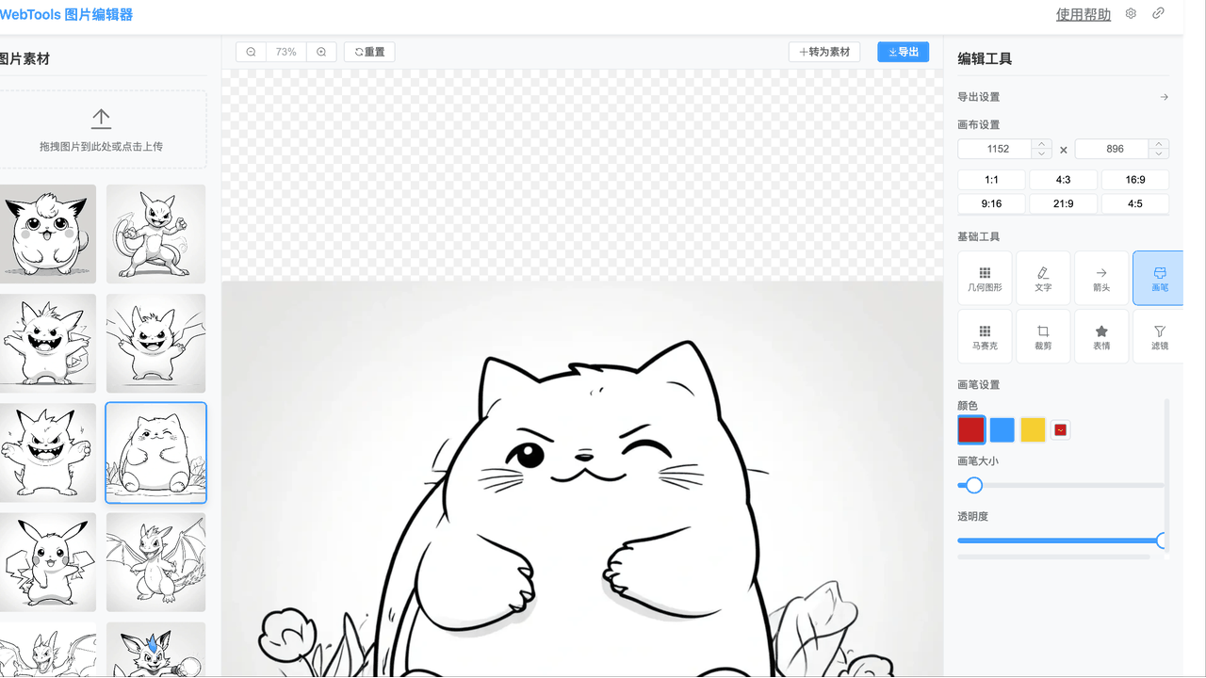Select the 几何图形 shapes tool

[x=985, y=278]
